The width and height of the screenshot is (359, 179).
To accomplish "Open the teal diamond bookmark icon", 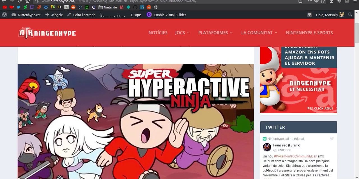I will click(128, 7).
